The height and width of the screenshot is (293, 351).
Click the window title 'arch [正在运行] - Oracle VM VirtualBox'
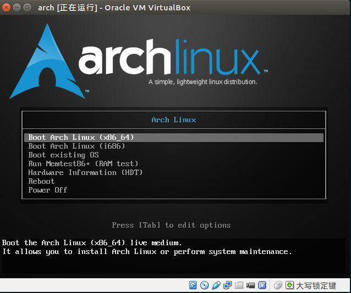click(114, 8)
